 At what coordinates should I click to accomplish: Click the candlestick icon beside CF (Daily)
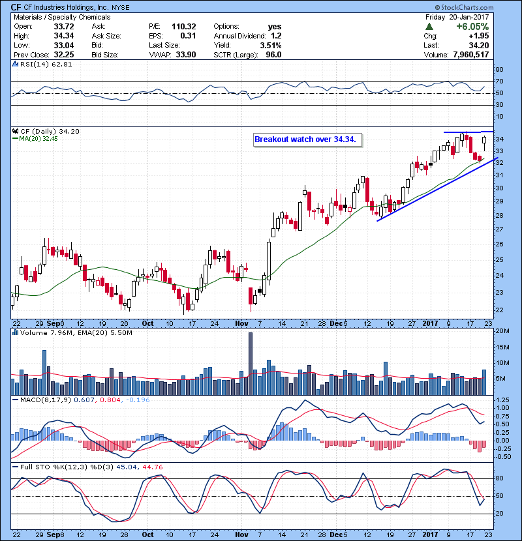coord(15,131)
